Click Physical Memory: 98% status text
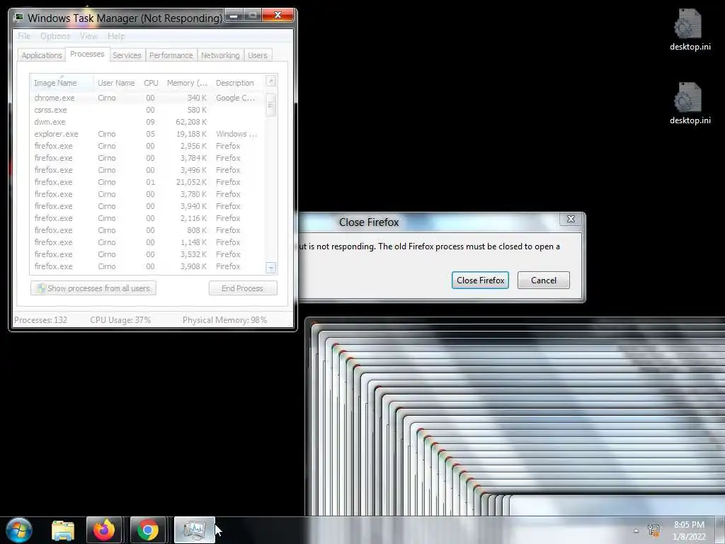 [x=224, y=319]
